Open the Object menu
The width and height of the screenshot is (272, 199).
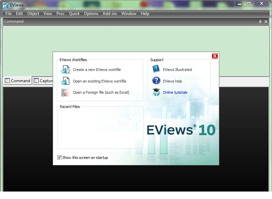[33, 14]
